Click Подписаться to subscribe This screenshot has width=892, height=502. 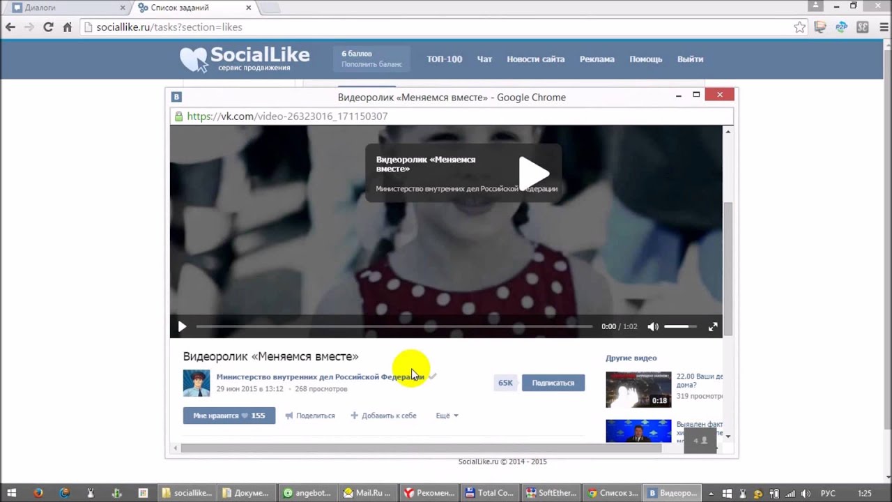pos(553,383)
